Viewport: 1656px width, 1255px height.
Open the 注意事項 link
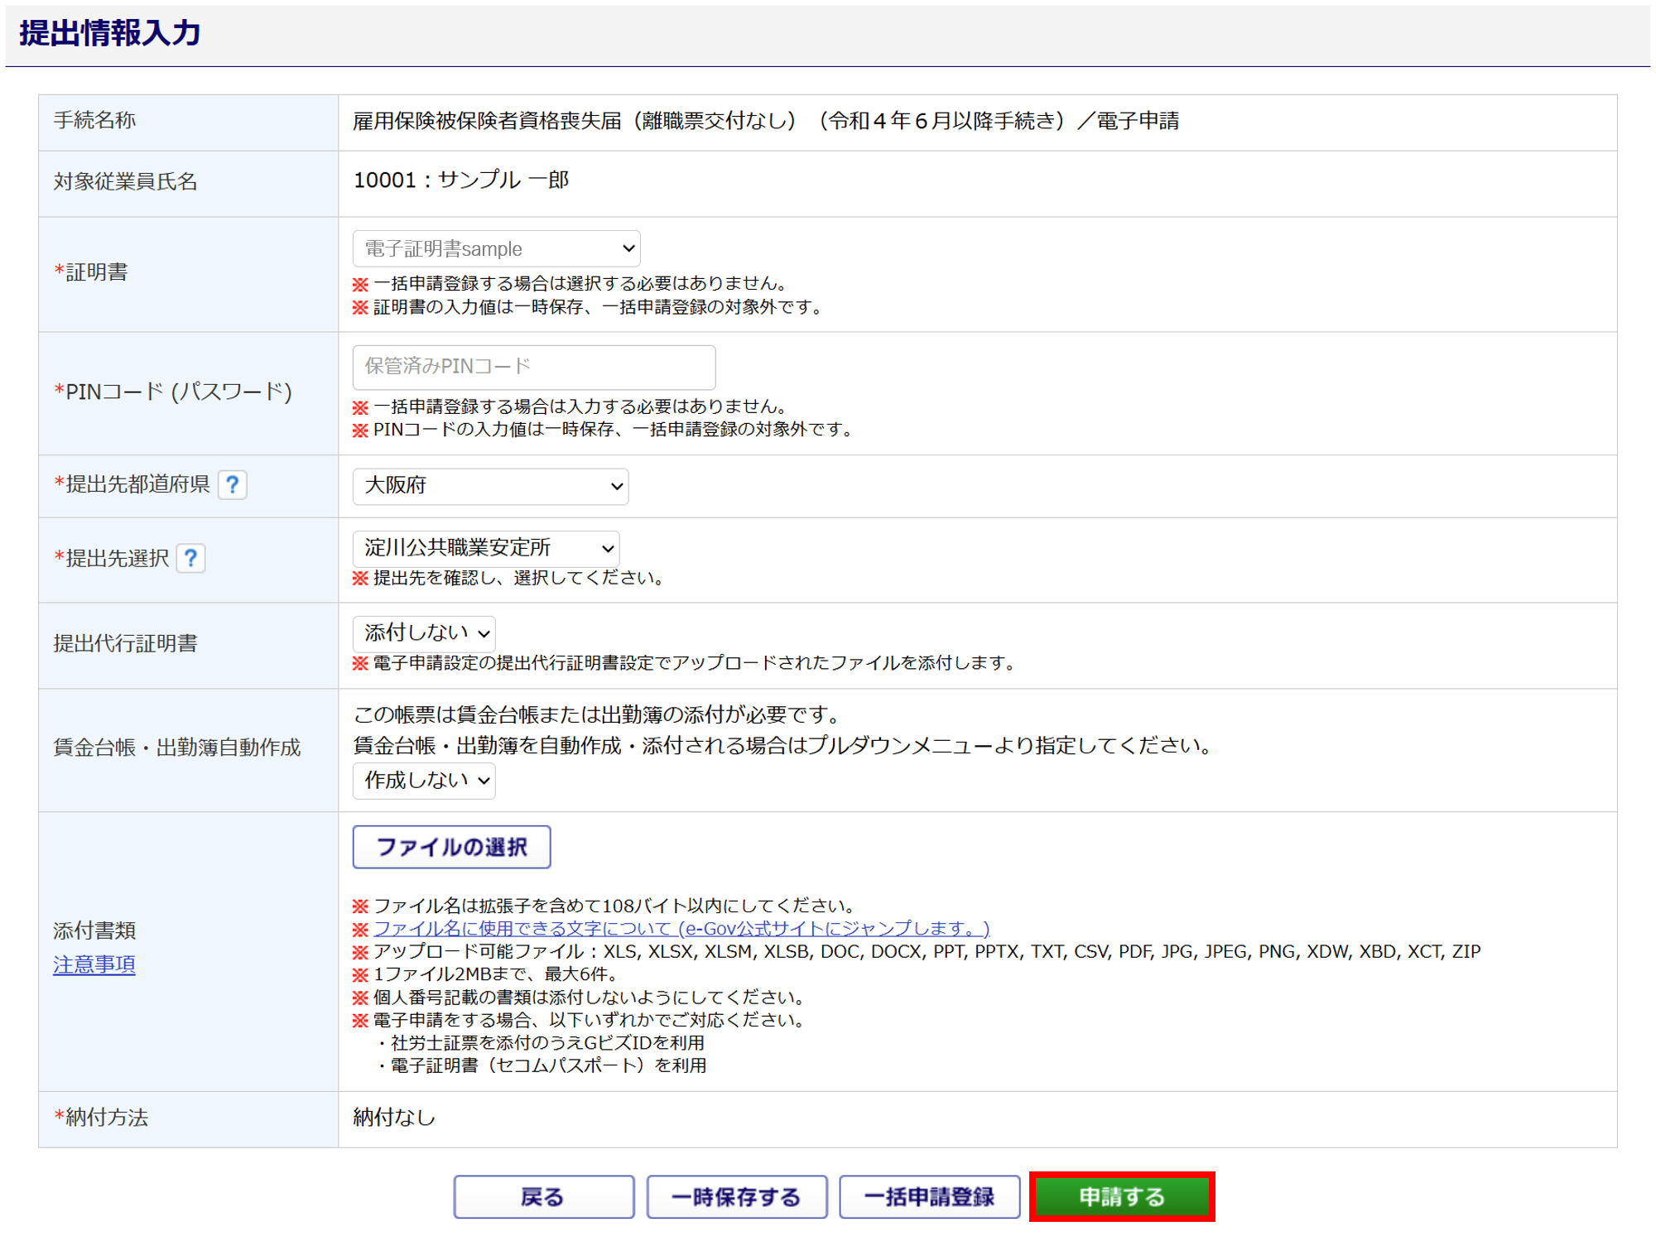[x=94, y=965]
